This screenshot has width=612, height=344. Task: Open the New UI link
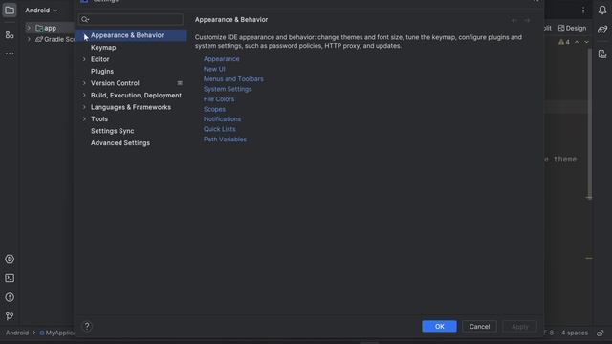pos(214,69)
